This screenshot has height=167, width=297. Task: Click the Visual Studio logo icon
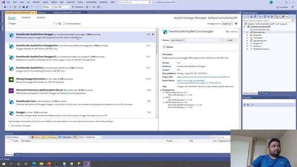coord(3,2)
